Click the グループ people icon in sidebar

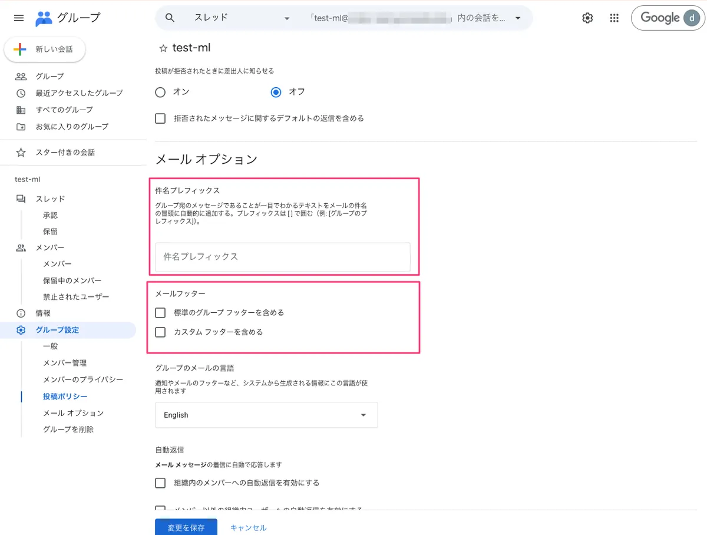tap(21, 77)
